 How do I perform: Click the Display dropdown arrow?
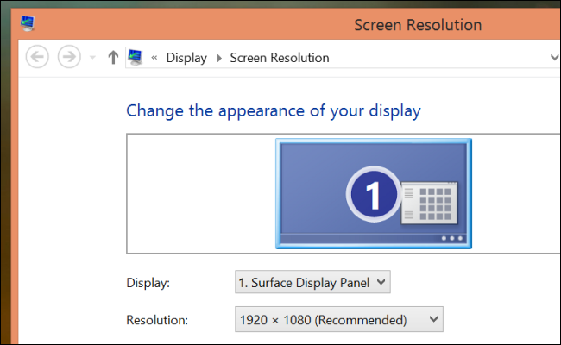click(381, 282)
